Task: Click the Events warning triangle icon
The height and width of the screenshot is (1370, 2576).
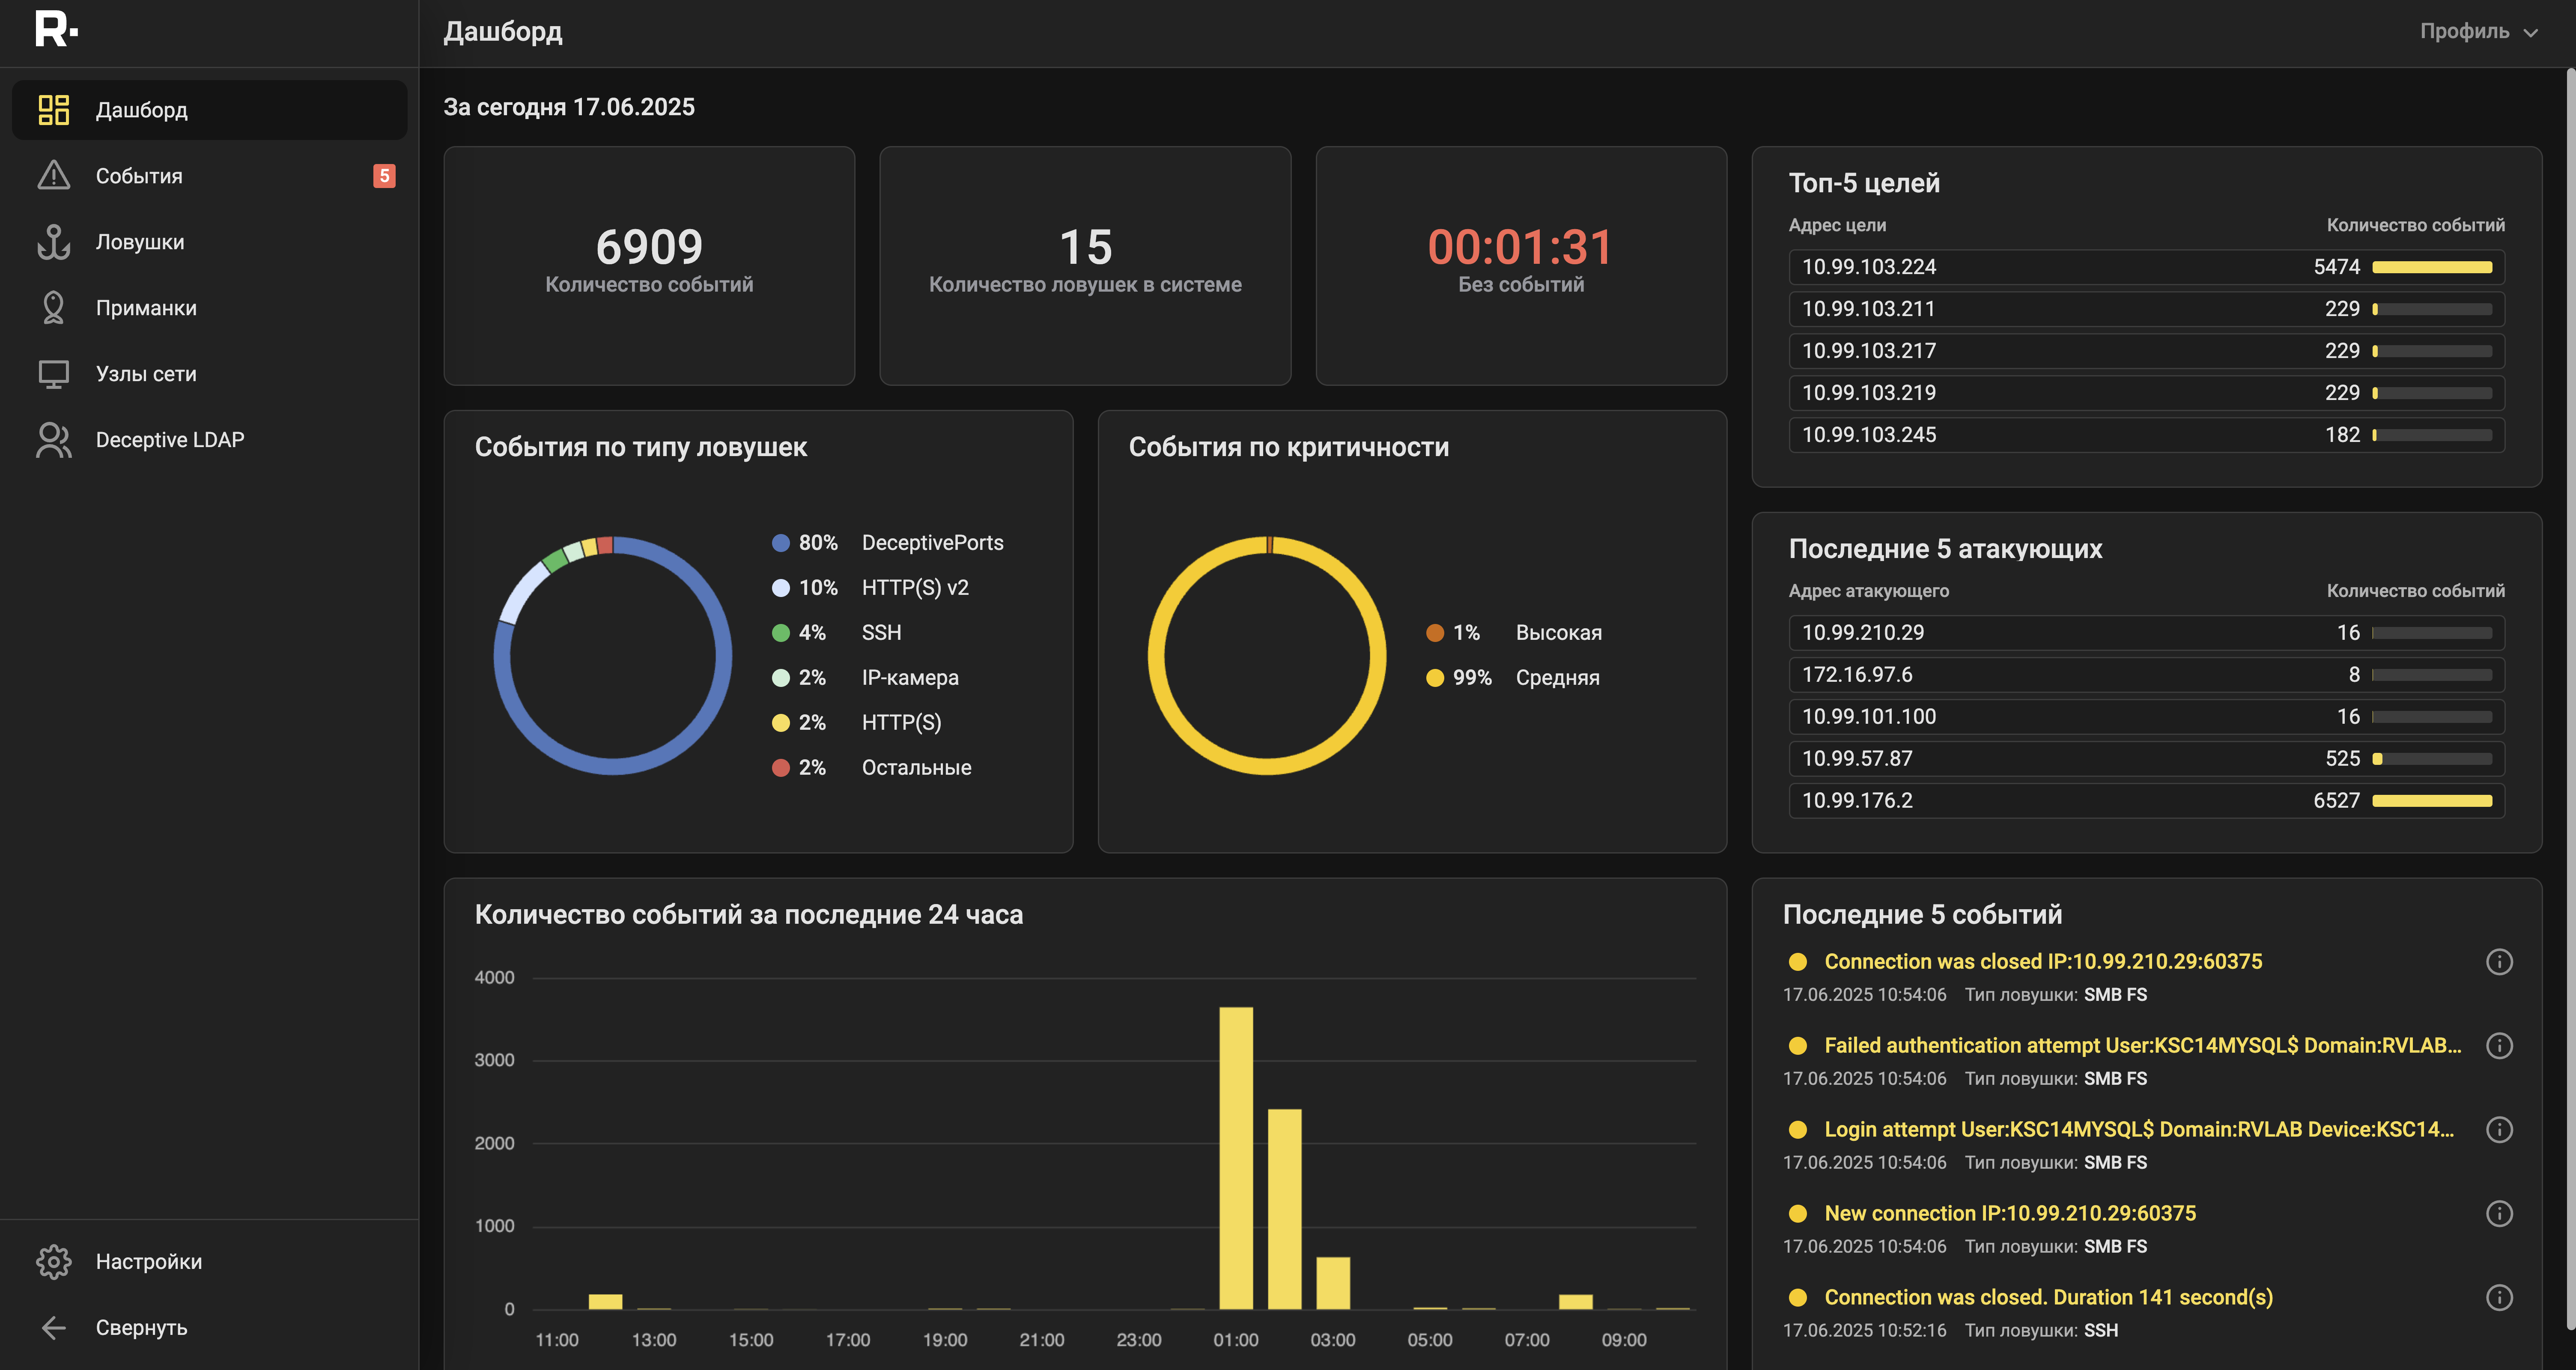Action: 53,176
